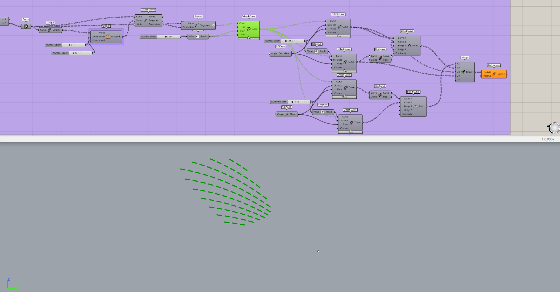Click the Join Curves name tag
Screen dimensions: 560x292
494,65
